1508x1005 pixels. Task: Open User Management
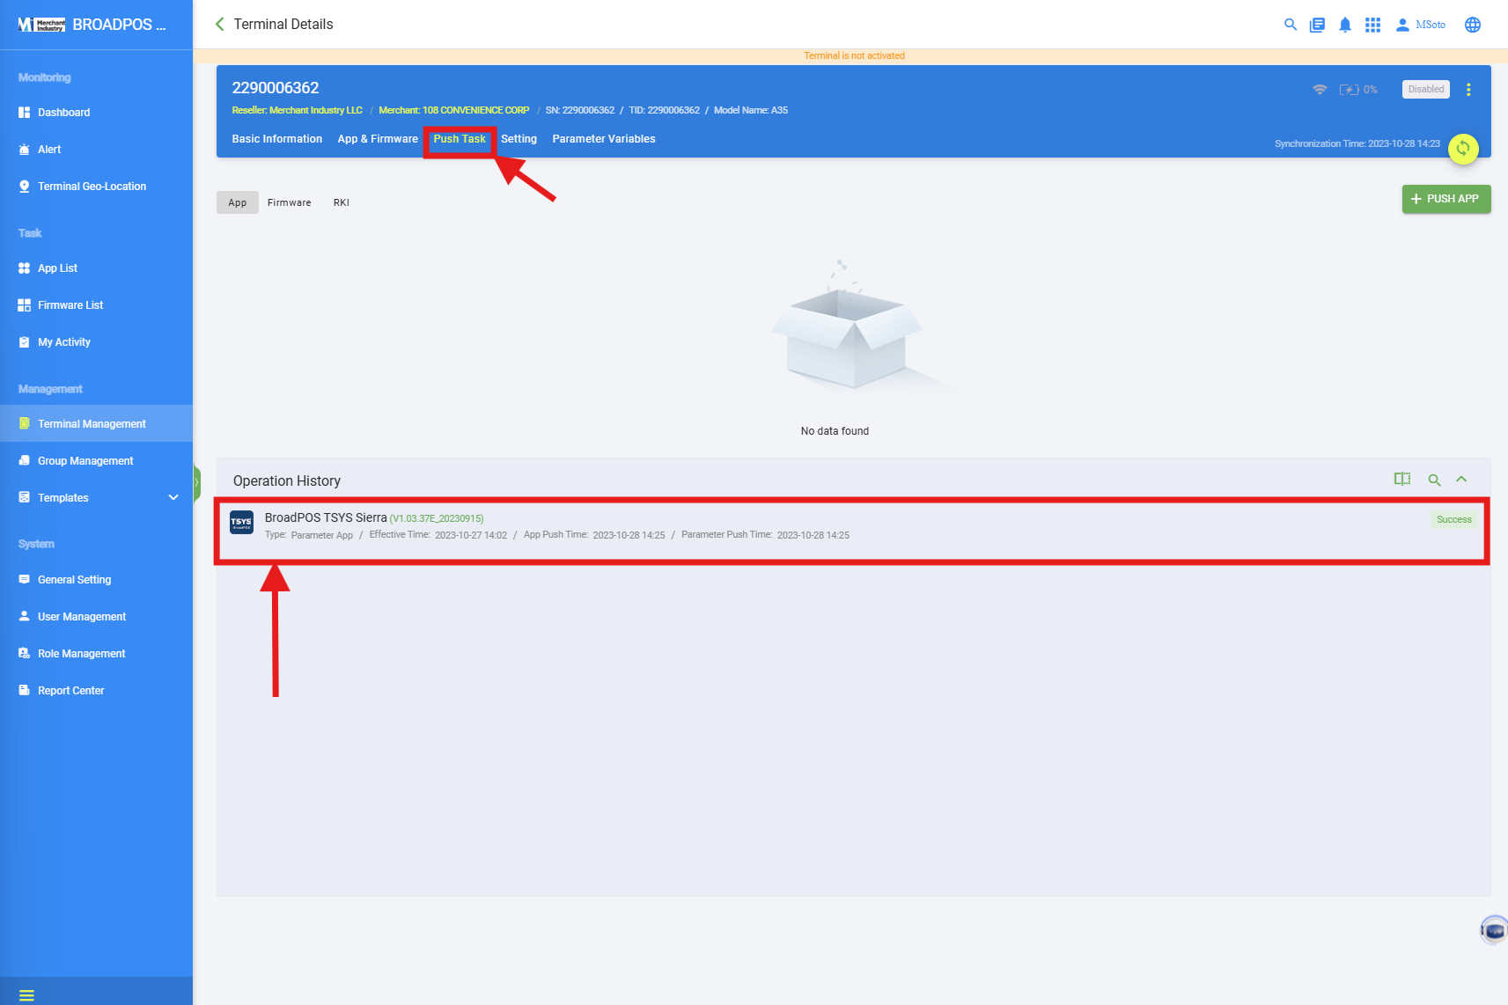point(96,617)
